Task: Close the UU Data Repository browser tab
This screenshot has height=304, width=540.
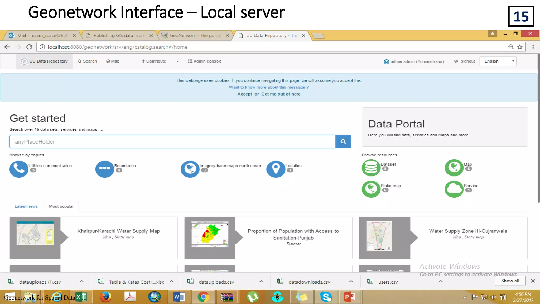Action: coord(303,35)
